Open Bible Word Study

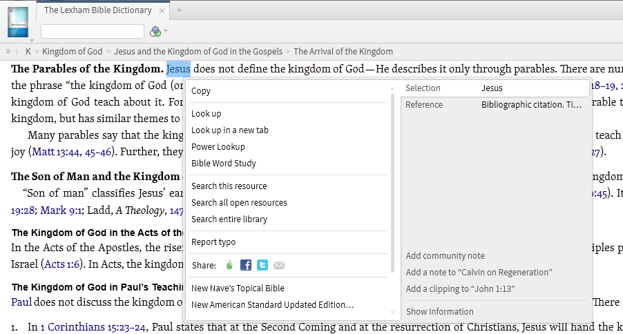tap(224, 164)
